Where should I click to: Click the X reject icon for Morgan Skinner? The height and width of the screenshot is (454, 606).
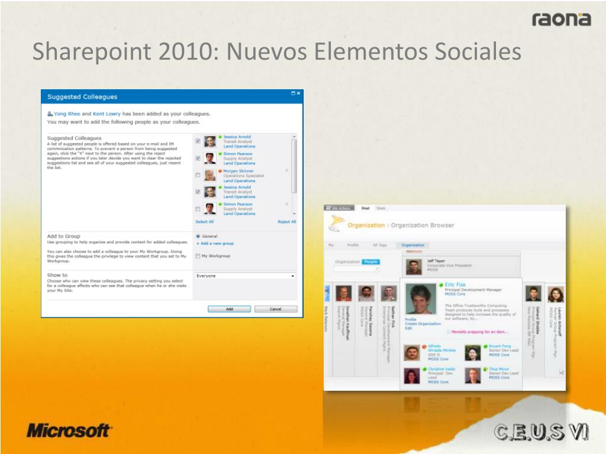287,170
